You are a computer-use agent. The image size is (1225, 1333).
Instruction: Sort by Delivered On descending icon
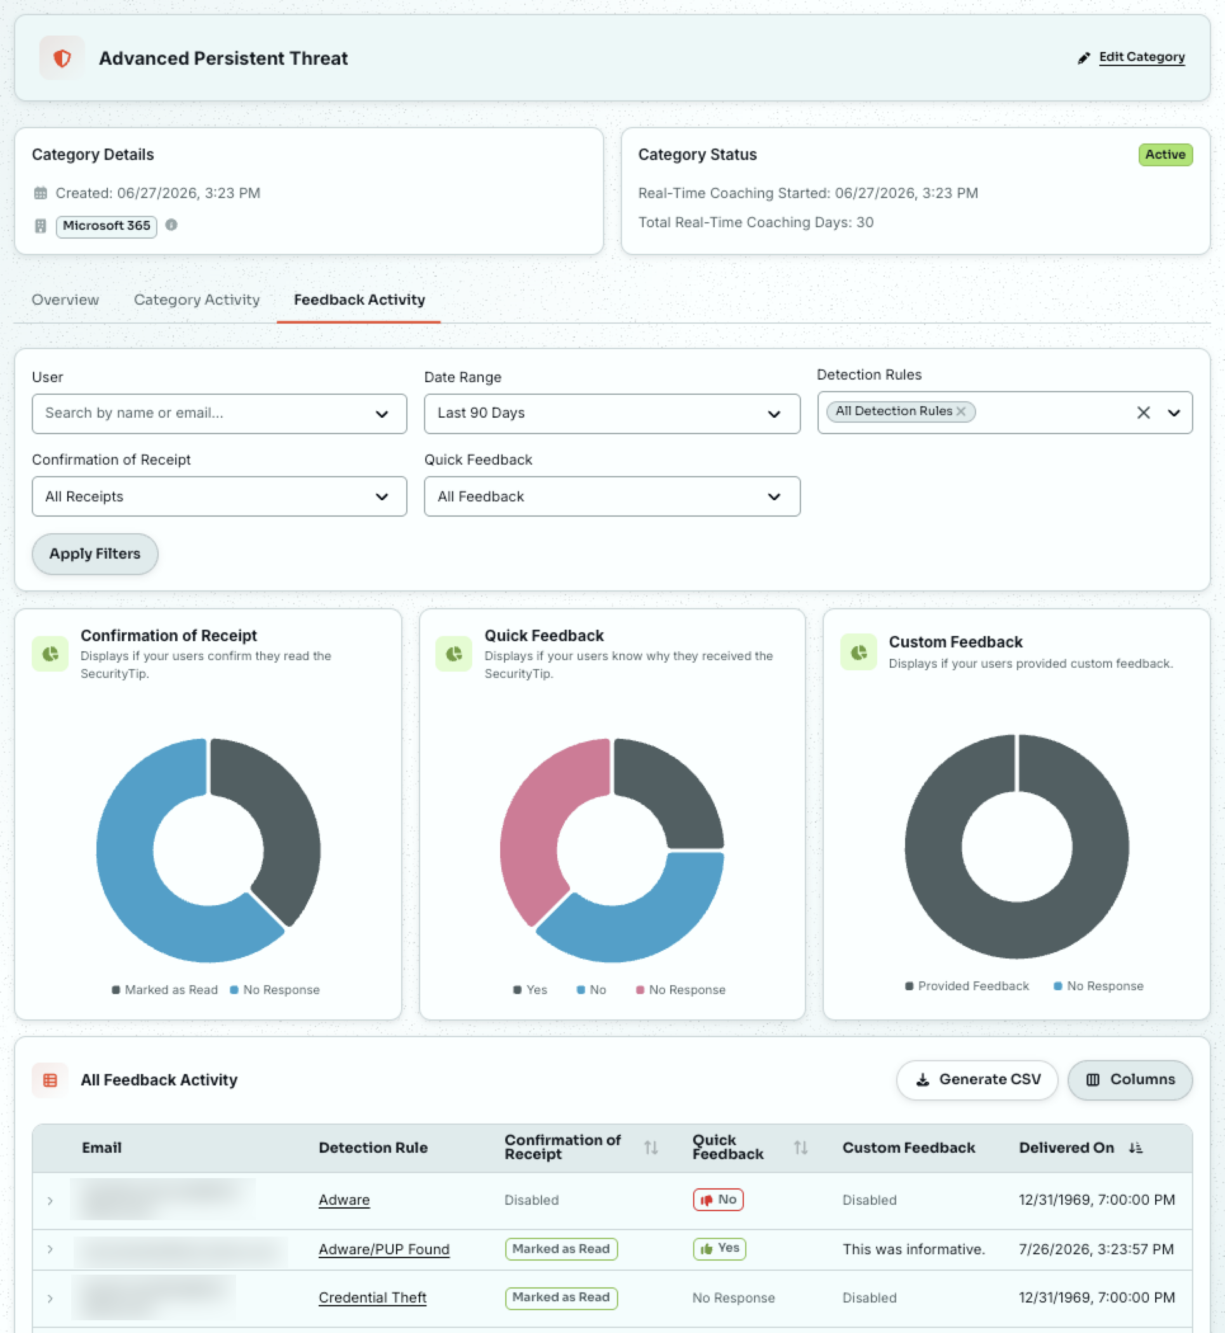click(x=1136, y=1148)
